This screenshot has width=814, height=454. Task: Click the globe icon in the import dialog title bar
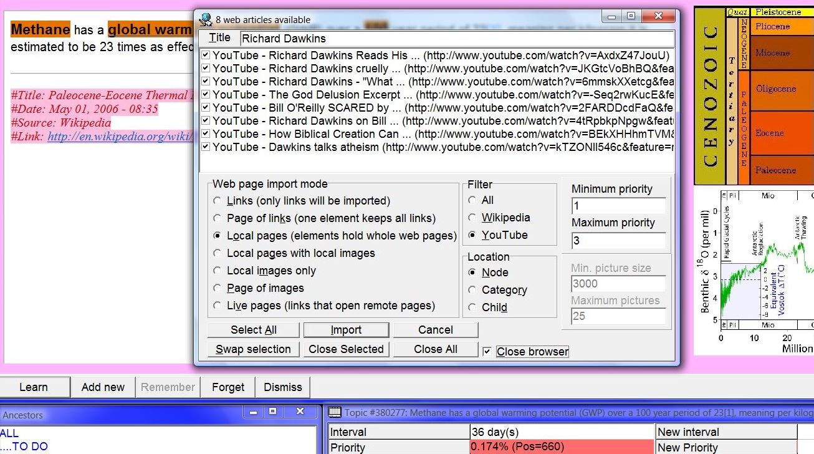(206, 19)
